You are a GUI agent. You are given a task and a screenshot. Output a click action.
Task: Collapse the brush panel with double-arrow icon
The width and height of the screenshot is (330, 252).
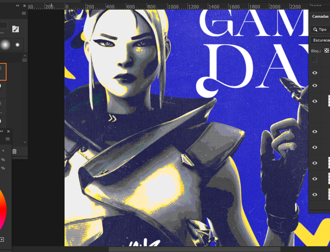click(17, 6)
